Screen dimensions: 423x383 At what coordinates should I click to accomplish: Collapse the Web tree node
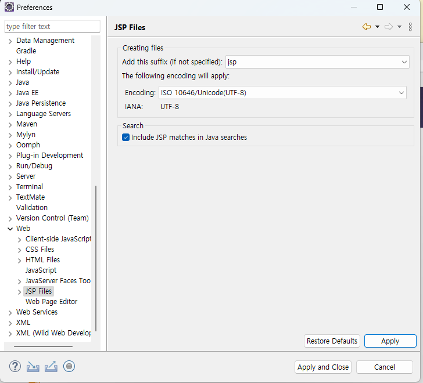point(10,229)
